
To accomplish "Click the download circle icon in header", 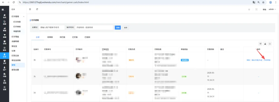I will click(x=249, y=10).
